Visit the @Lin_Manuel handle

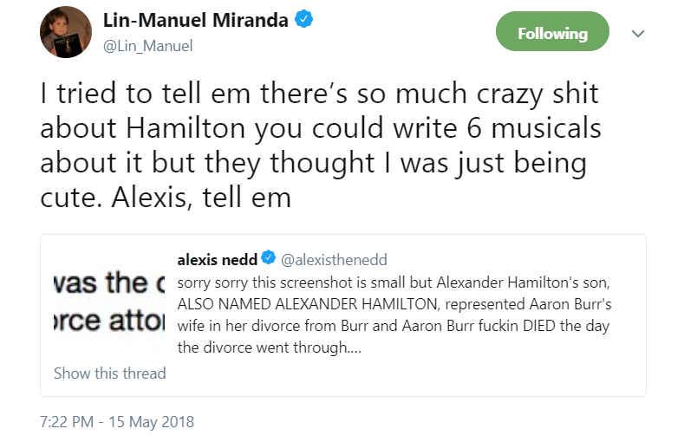pos(147,46)
